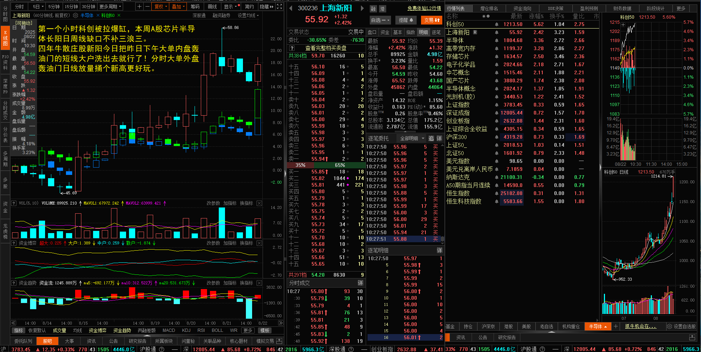Jump chart timeline to latest with double-right arrow
701x352 pixels.
coord(281,323)
